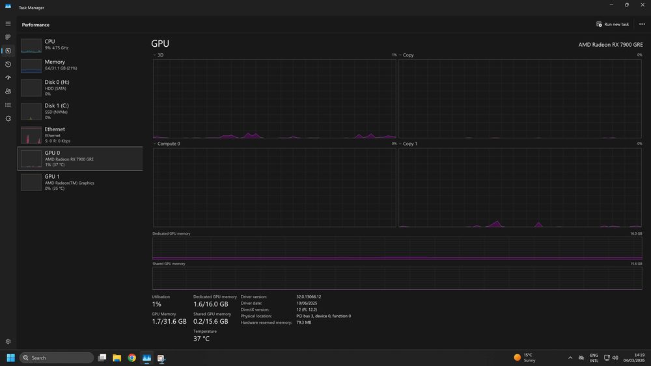Open the volume speaker tray icon
Viewport: 651px width, 366px height.
(615, 358)
